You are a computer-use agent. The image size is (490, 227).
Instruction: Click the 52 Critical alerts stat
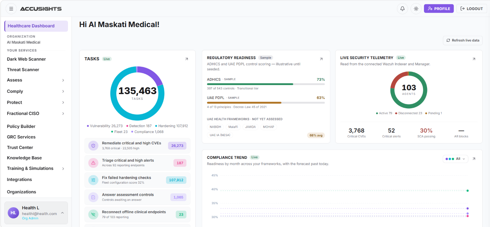click(x=391, y=133)
